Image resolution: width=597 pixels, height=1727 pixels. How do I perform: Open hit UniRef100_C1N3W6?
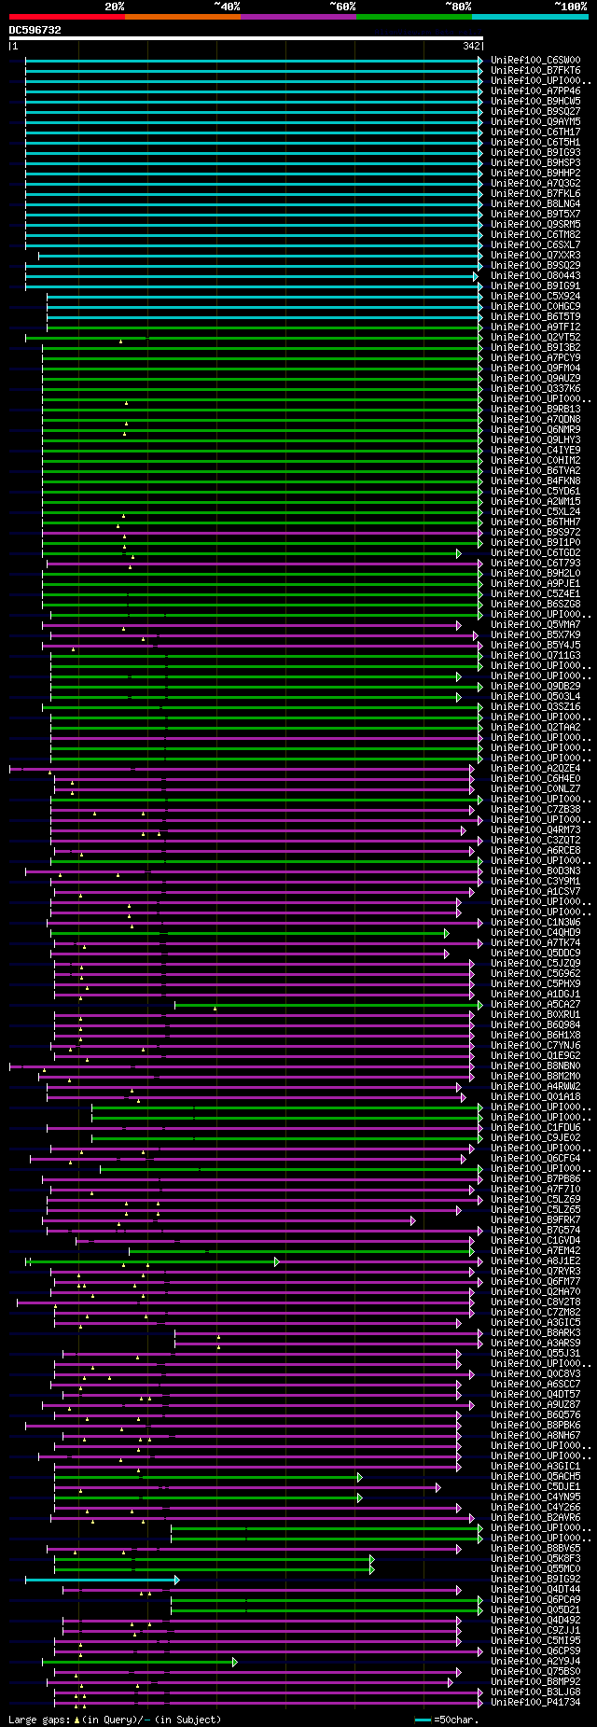point(535,922)
